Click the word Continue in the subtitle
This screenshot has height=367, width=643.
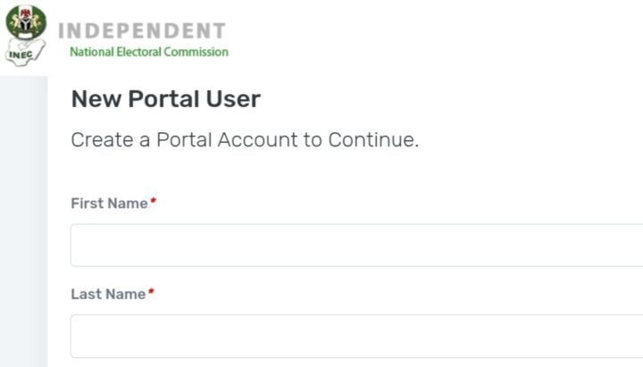[372, 140]
